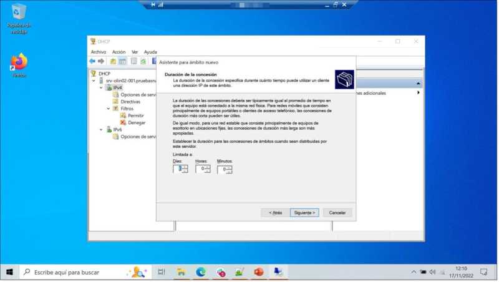Select the IPv6 node

[117, 130]
